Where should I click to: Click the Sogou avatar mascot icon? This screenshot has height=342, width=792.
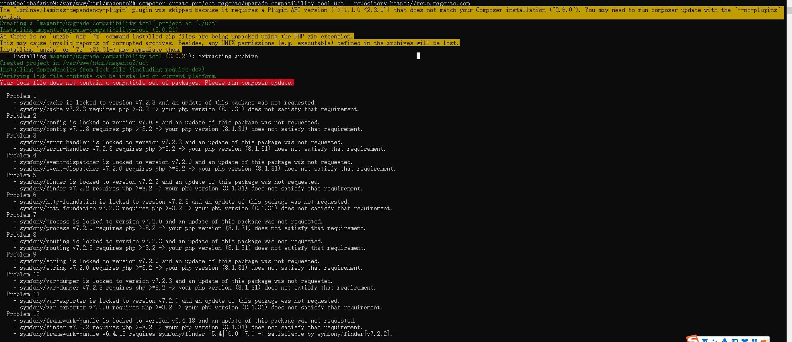click(x=764, y=340)
